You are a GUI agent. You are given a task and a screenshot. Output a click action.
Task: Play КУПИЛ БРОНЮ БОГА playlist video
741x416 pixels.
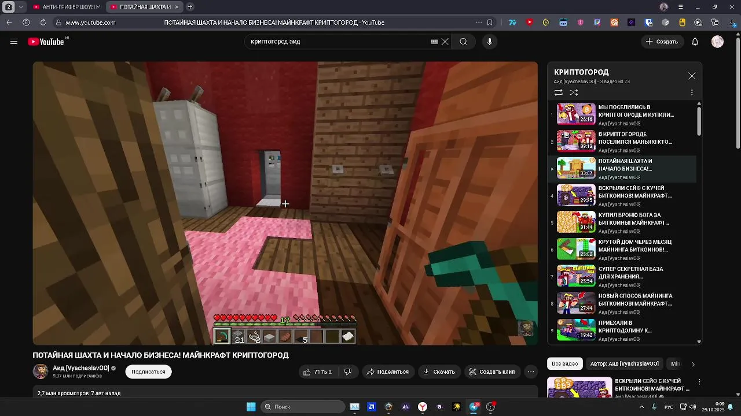(x=623, y=222)
